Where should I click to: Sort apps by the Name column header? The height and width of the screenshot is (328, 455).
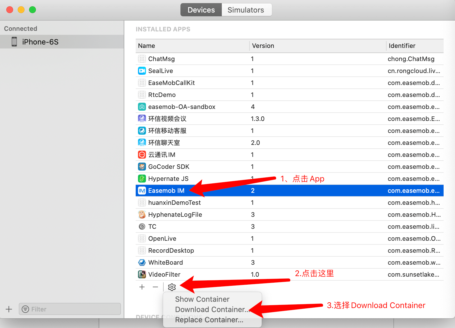147,46
